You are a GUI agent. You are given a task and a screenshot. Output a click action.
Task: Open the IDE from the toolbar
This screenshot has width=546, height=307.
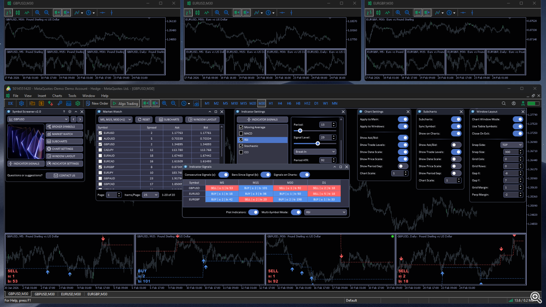[x=10, y=103]
